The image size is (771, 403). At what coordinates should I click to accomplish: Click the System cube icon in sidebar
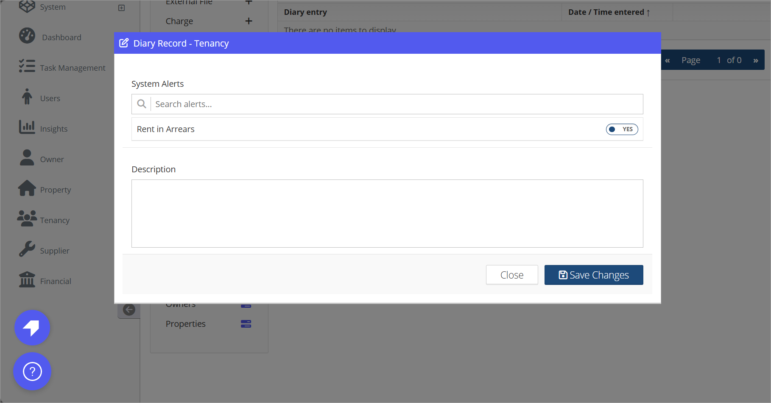[x=27, y=6]
